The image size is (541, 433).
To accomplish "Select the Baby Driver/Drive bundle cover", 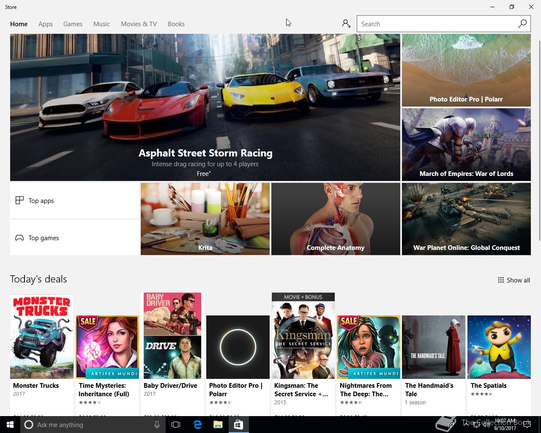I will click(172, 336).
